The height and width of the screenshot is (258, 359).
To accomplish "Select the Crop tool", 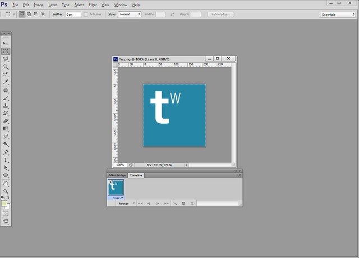I will pos(6,74).
